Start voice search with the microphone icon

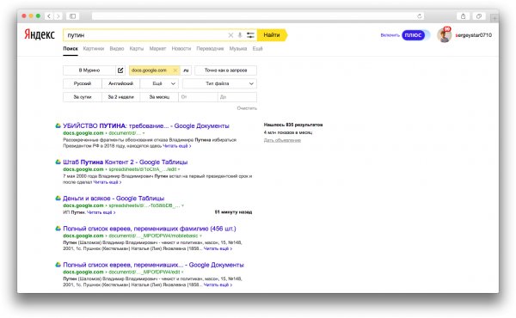(x=240, y=35)
